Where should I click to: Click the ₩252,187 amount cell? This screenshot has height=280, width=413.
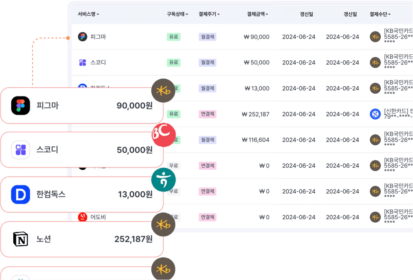pos(255,114)
